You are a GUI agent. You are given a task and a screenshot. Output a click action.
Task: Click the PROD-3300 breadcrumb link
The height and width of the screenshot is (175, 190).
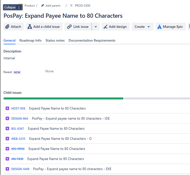(83, 6)
